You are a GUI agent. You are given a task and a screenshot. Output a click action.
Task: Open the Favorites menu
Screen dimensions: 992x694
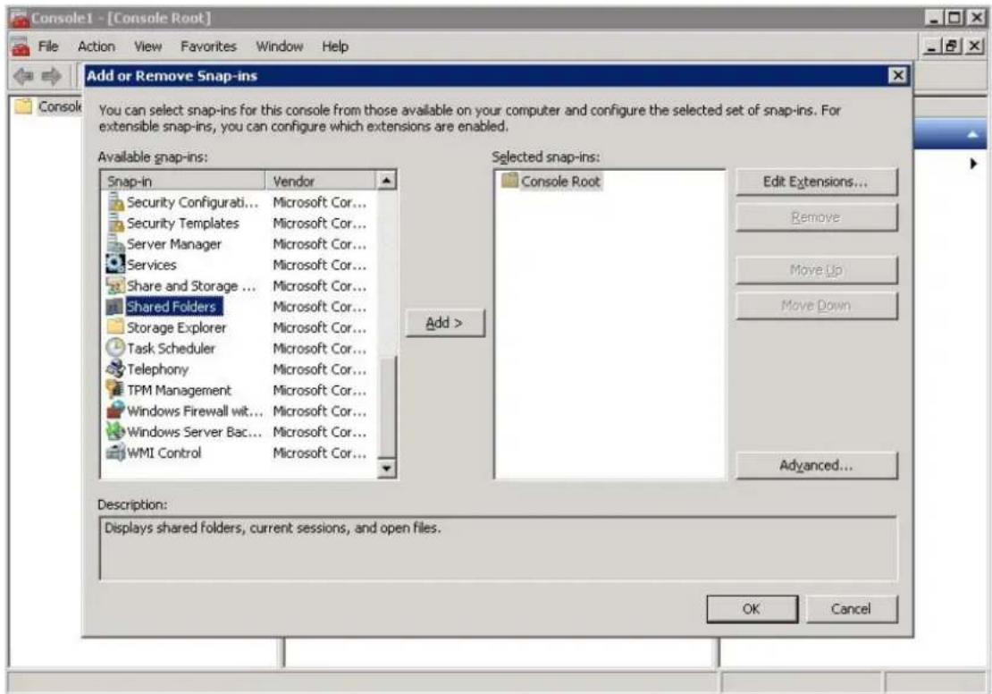click(208, 47)
